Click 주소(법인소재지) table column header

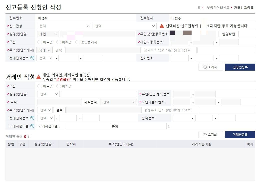click(121, 144)
